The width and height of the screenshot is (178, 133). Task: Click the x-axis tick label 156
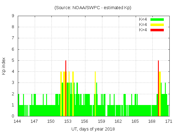(x=85, y=121)
